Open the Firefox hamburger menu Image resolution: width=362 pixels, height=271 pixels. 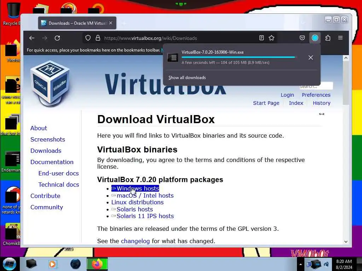(x=340, y=38)
